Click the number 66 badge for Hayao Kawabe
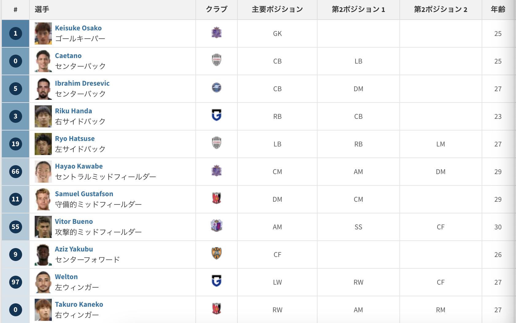 (16, 172)
